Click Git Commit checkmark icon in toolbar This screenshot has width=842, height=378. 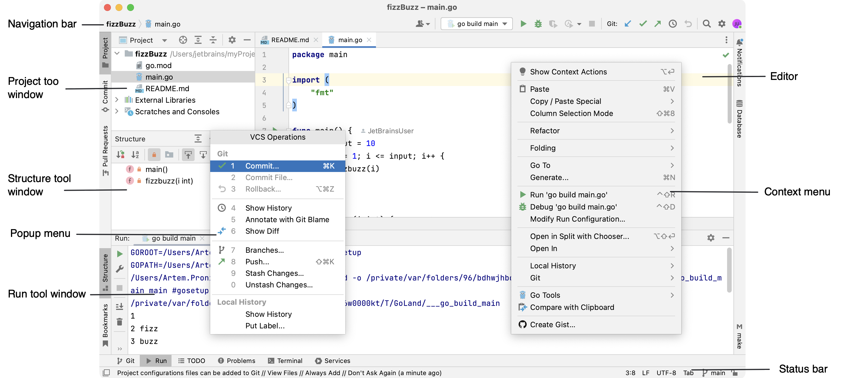[x=643, y=24]
